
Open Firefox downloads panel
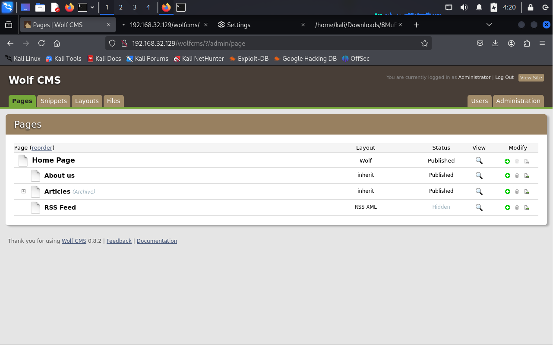tap(496, 43)
